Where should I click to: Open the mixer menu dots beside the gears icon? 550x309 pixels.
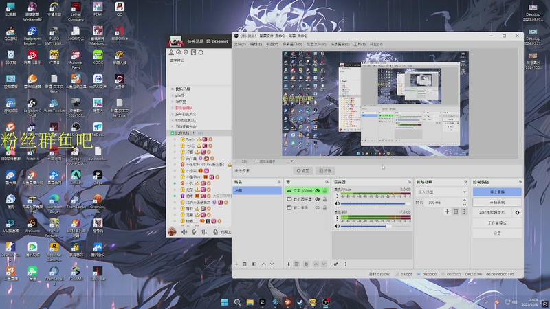[x=346, y=264]
